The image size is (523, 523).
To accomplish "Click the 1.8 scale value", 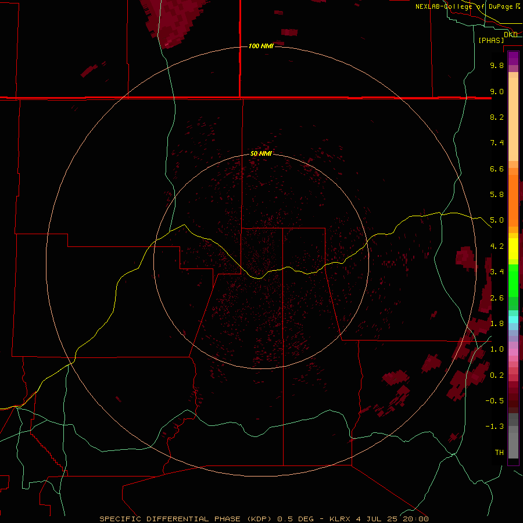I will 497,324.
